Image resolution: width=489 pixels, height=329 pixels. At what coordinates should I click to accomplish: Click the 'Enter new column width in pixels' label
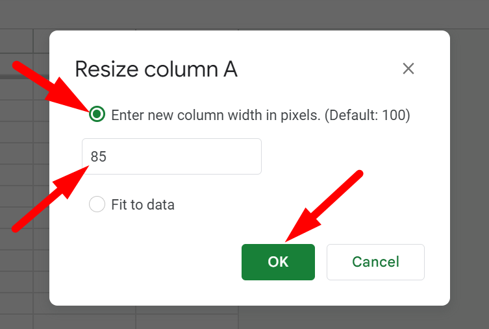tap(216, 116)
